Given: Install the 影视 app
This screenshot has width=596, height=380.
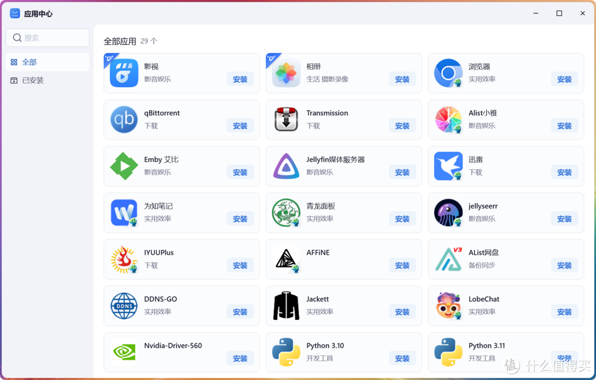Looking at the screenshot, I should click(240, 79).
